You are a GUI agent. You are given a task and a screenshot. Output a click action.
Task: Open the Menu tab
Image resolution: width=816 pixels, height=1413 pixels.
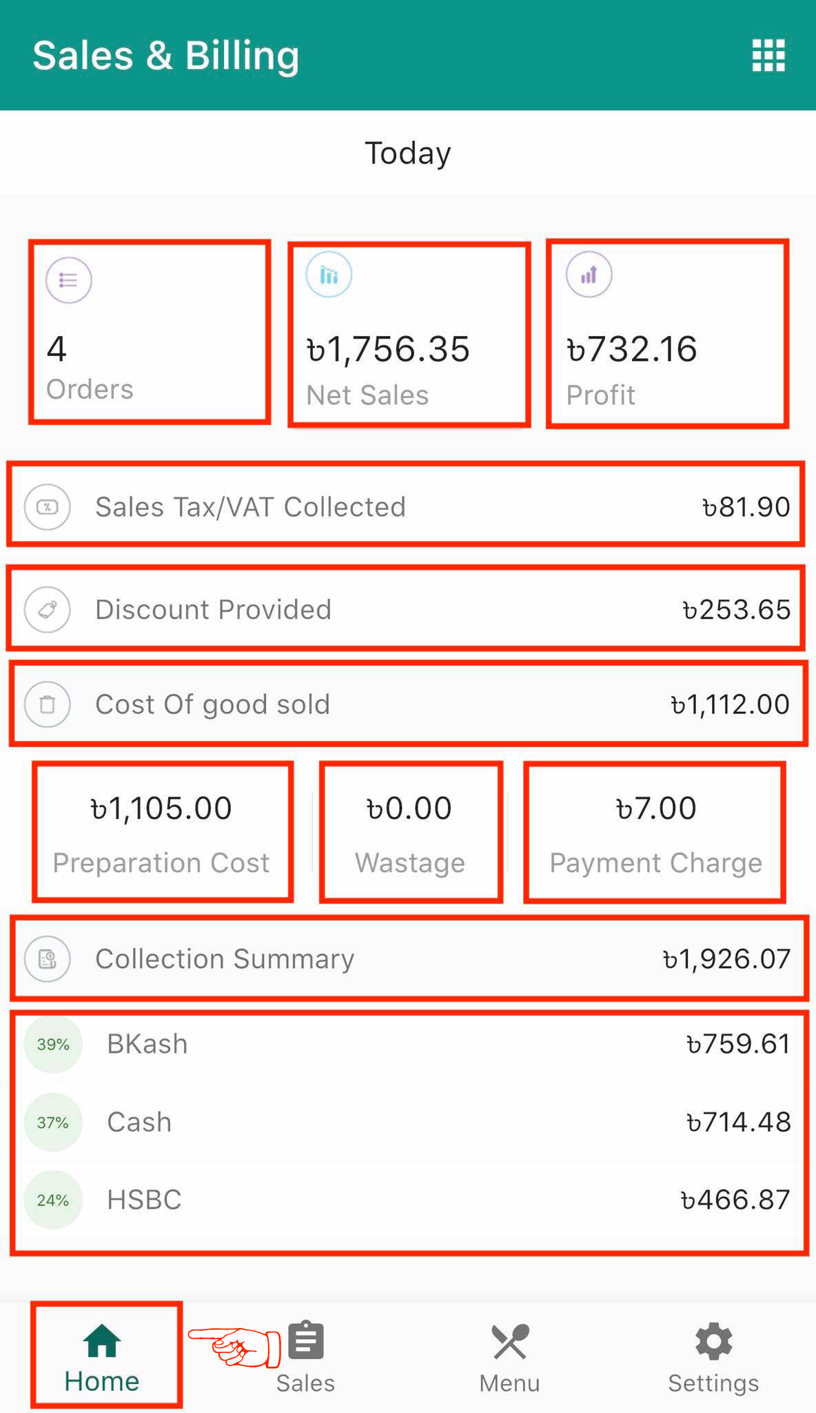pos(509,1356)
